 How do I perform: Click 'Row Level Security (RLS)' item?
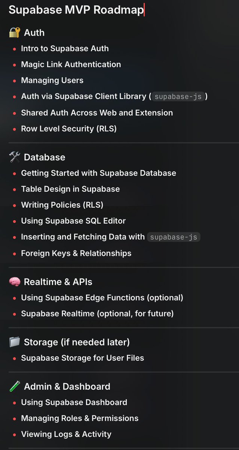coord(69,129)
